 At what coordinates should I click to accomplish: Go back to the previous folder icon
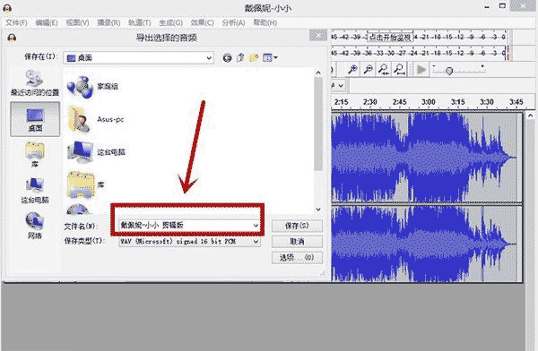pyautogui.click(x=227, y=58)
